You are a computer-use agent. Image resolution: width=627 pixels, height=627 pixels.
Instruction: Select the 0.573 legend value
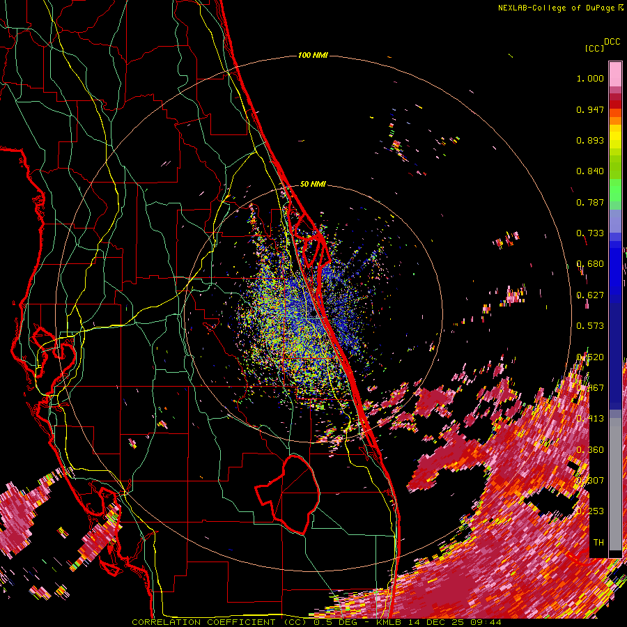click(x=590, y=326)
